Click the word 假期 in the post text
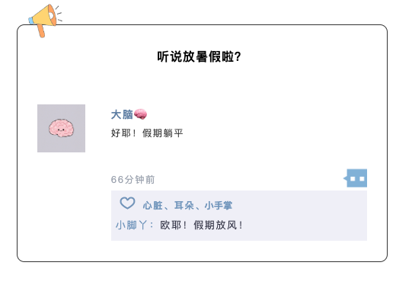Image resolution: width=412 pixels, height=288 pixels. tap(152, 133)
